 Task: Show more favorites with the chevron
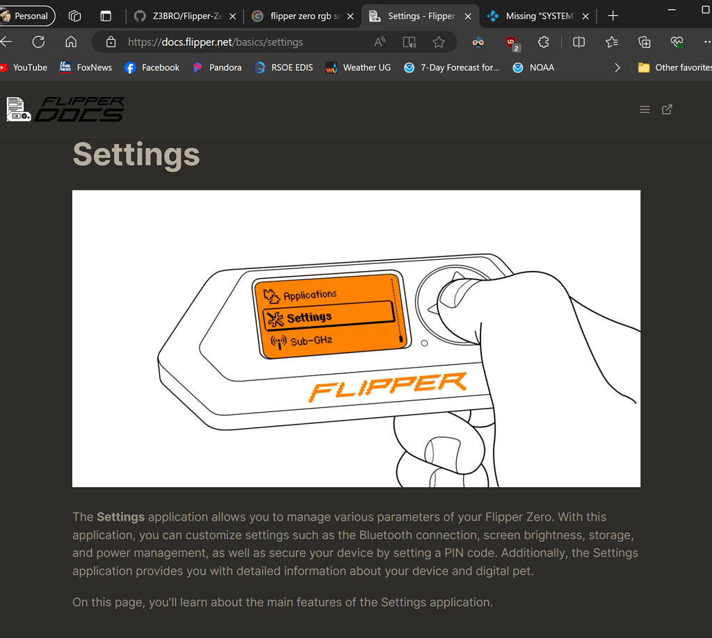coord(617,67)
